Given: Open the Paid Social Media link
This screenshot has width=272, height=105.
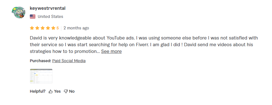Looking at the screenshot, I should (x=69, y=61).
